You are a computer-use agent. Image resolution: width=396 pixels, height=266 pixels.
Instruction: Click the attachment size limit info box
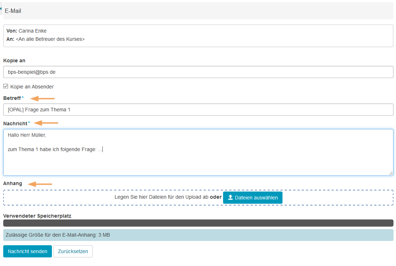click(198, 235)
